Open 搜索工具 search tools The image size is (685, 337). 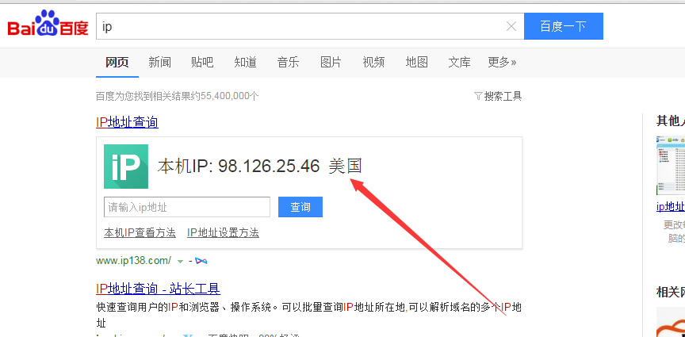coord(503,96)
